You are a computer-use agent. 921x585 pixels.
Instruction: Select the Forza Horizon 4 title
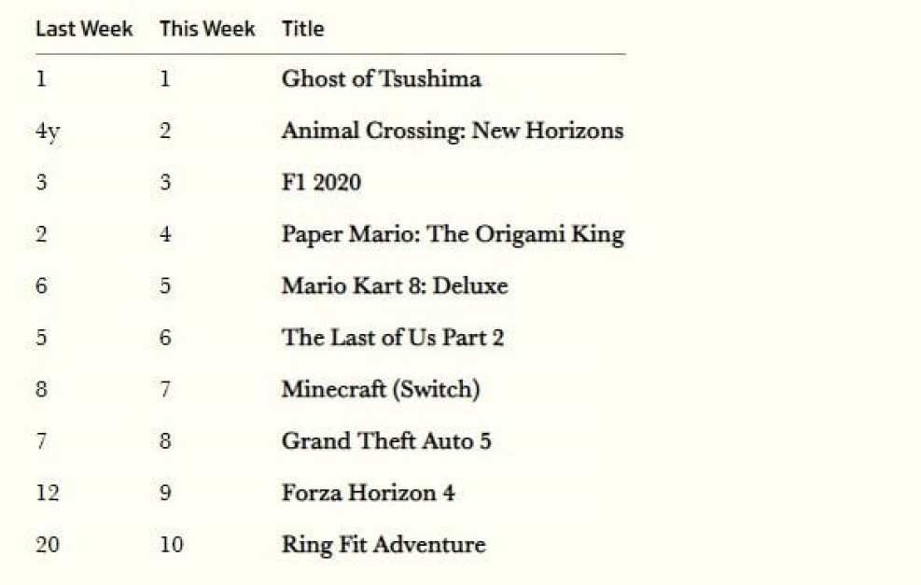(x=369, y=492)
